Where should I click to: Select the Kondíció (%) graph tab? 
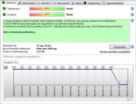[x=11, y=63]
